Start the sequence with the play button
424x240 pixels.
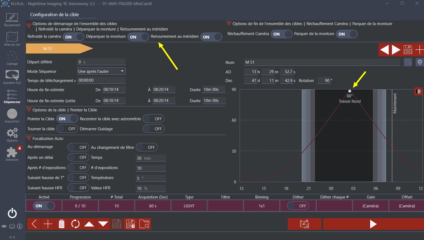point(373,224)
